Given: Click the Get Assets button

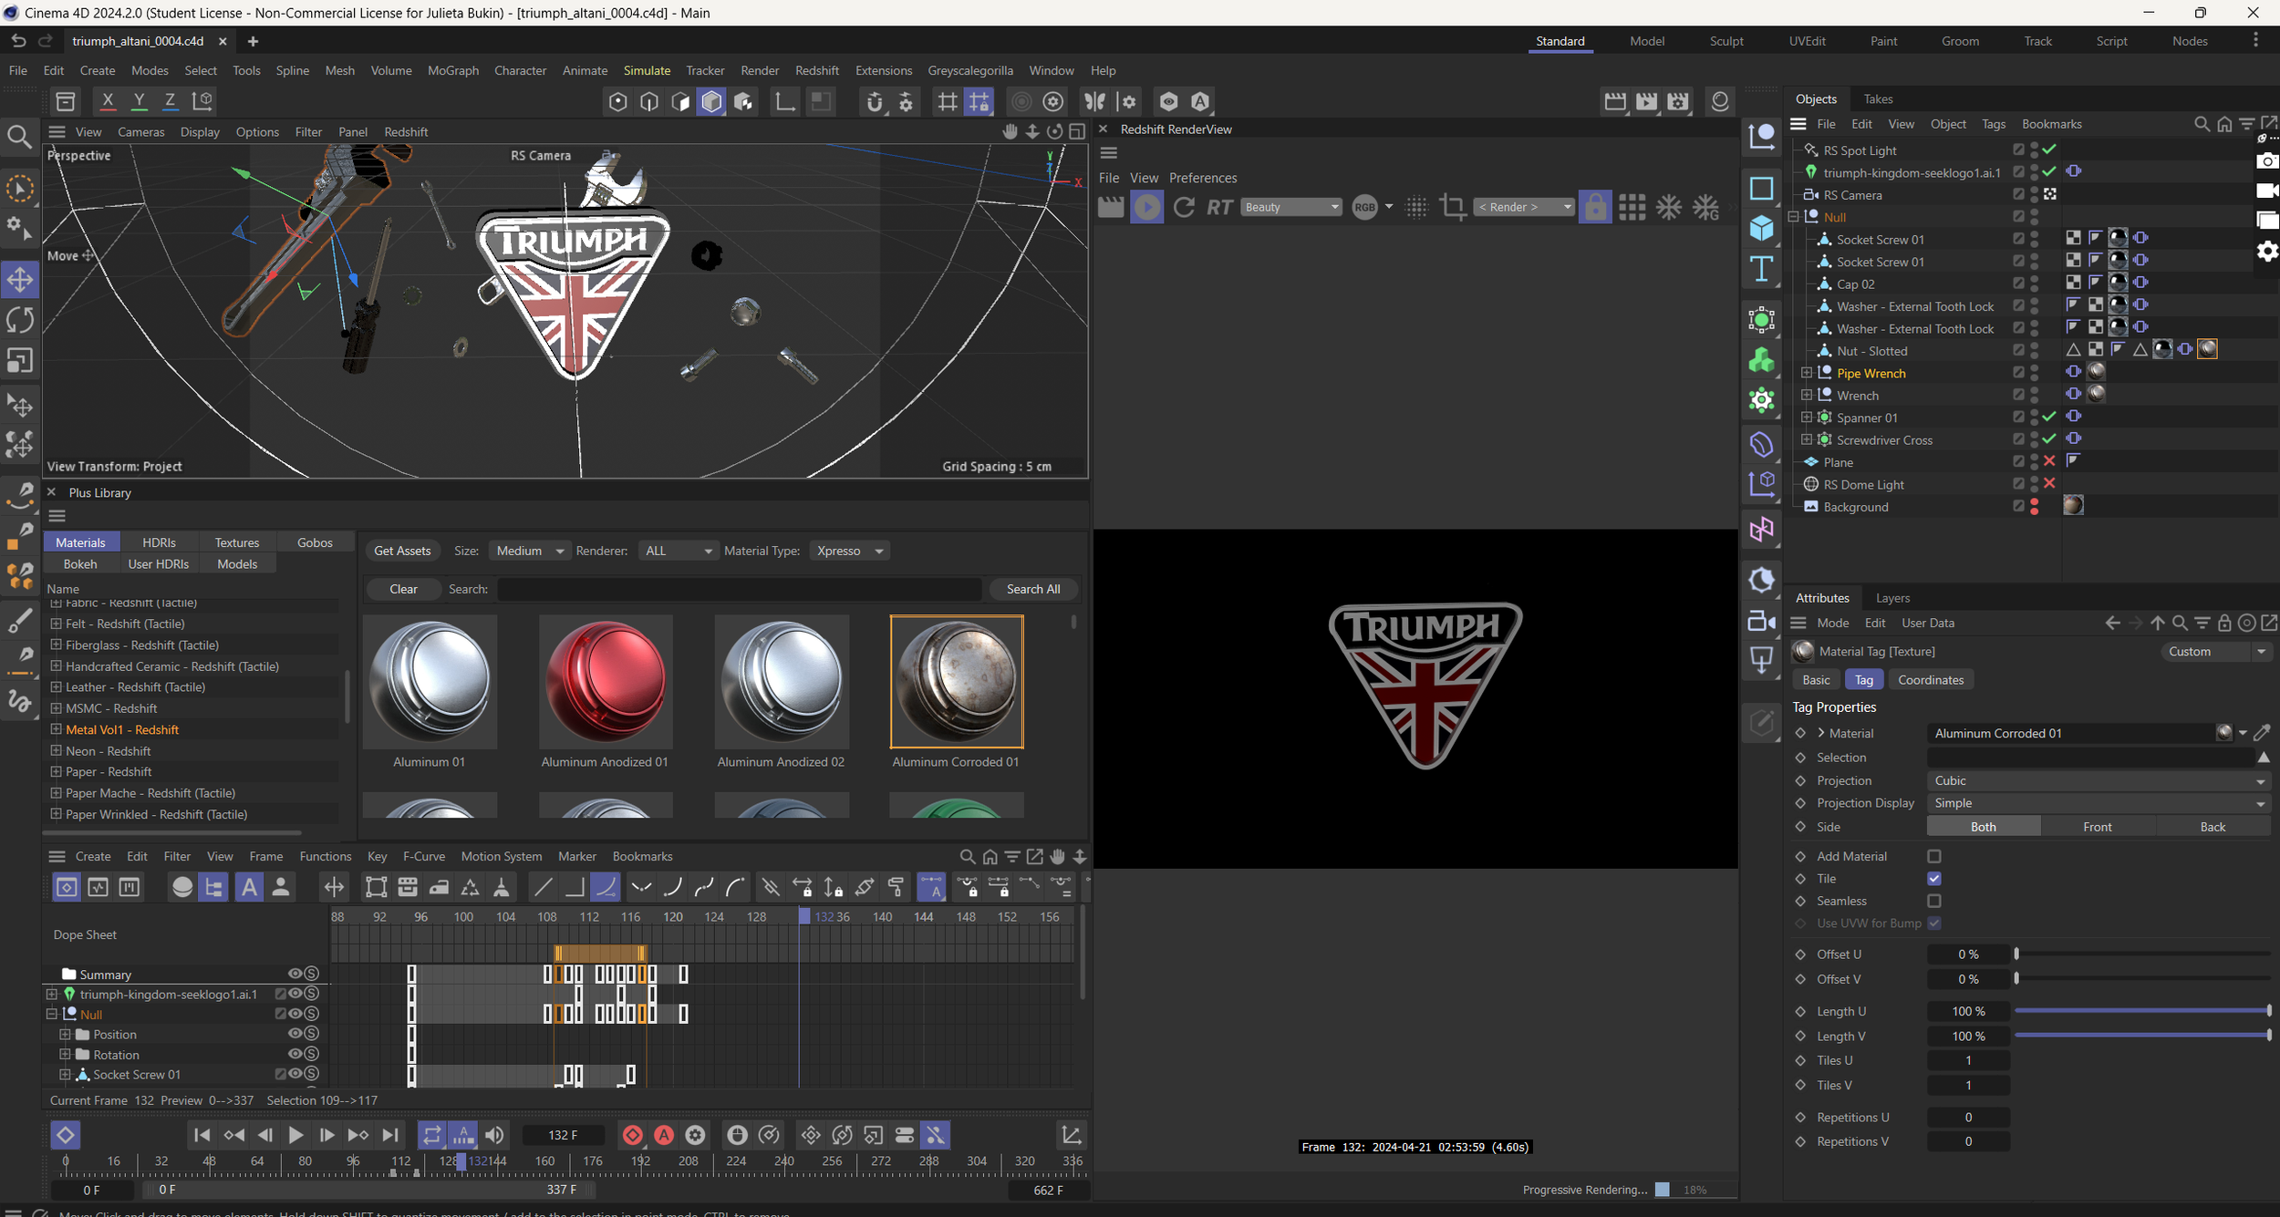Looking at the screenshot, I should pos(402,551).
